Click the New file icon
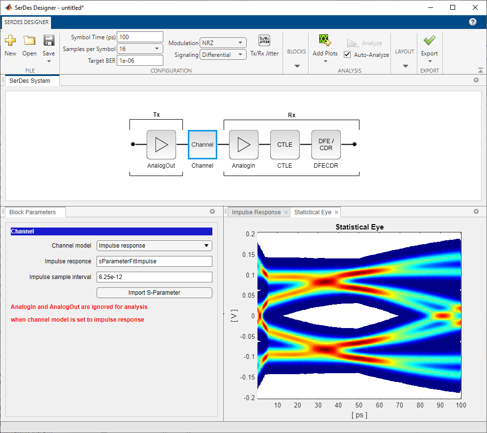Image resolution: width=487 pixels, height=433 pixels. click(10, 40)
